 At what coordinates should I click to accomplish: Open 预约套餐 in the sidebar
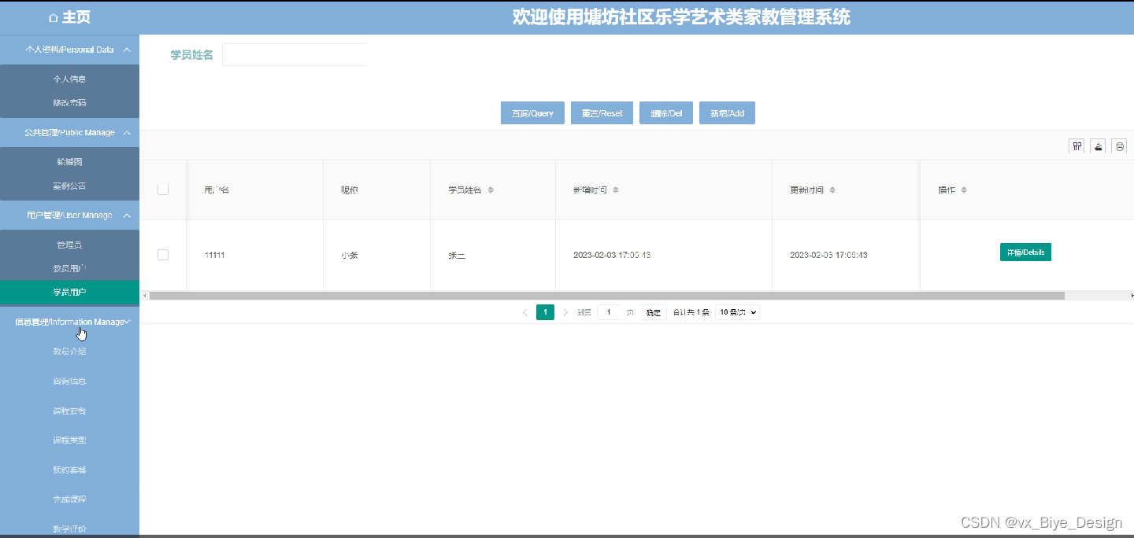[69, 470]
